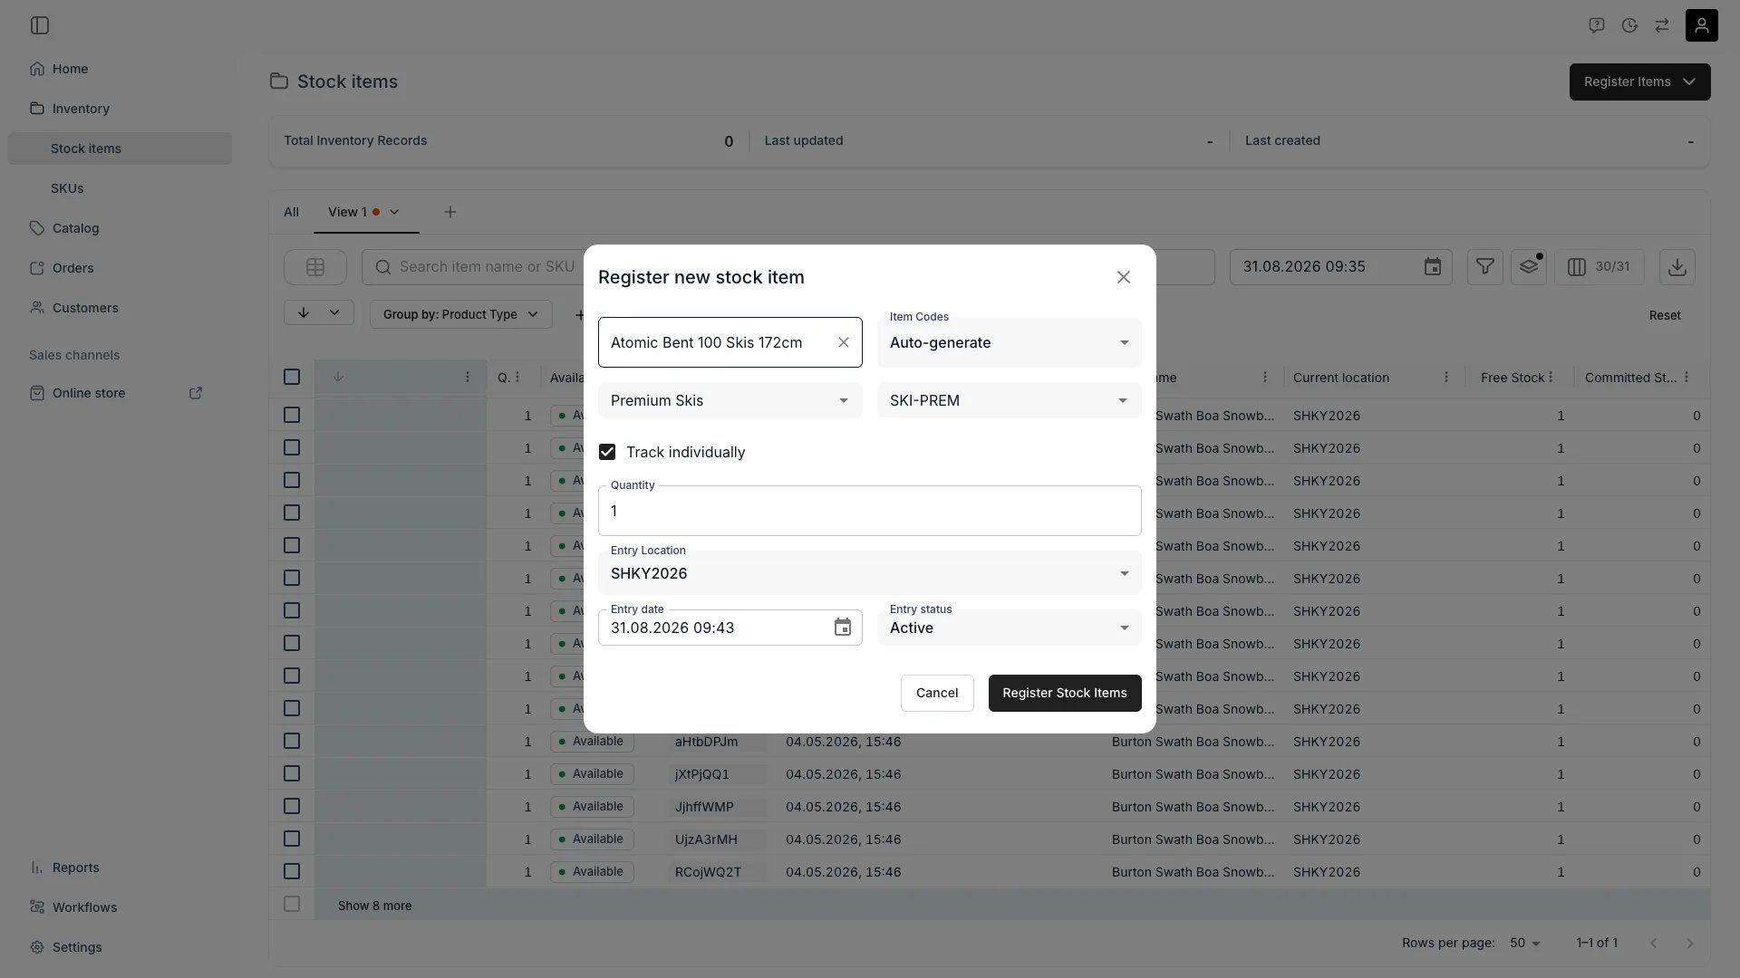Go to Catalog in the sidebar
The image size is (1740, 978).
(75, 228)
